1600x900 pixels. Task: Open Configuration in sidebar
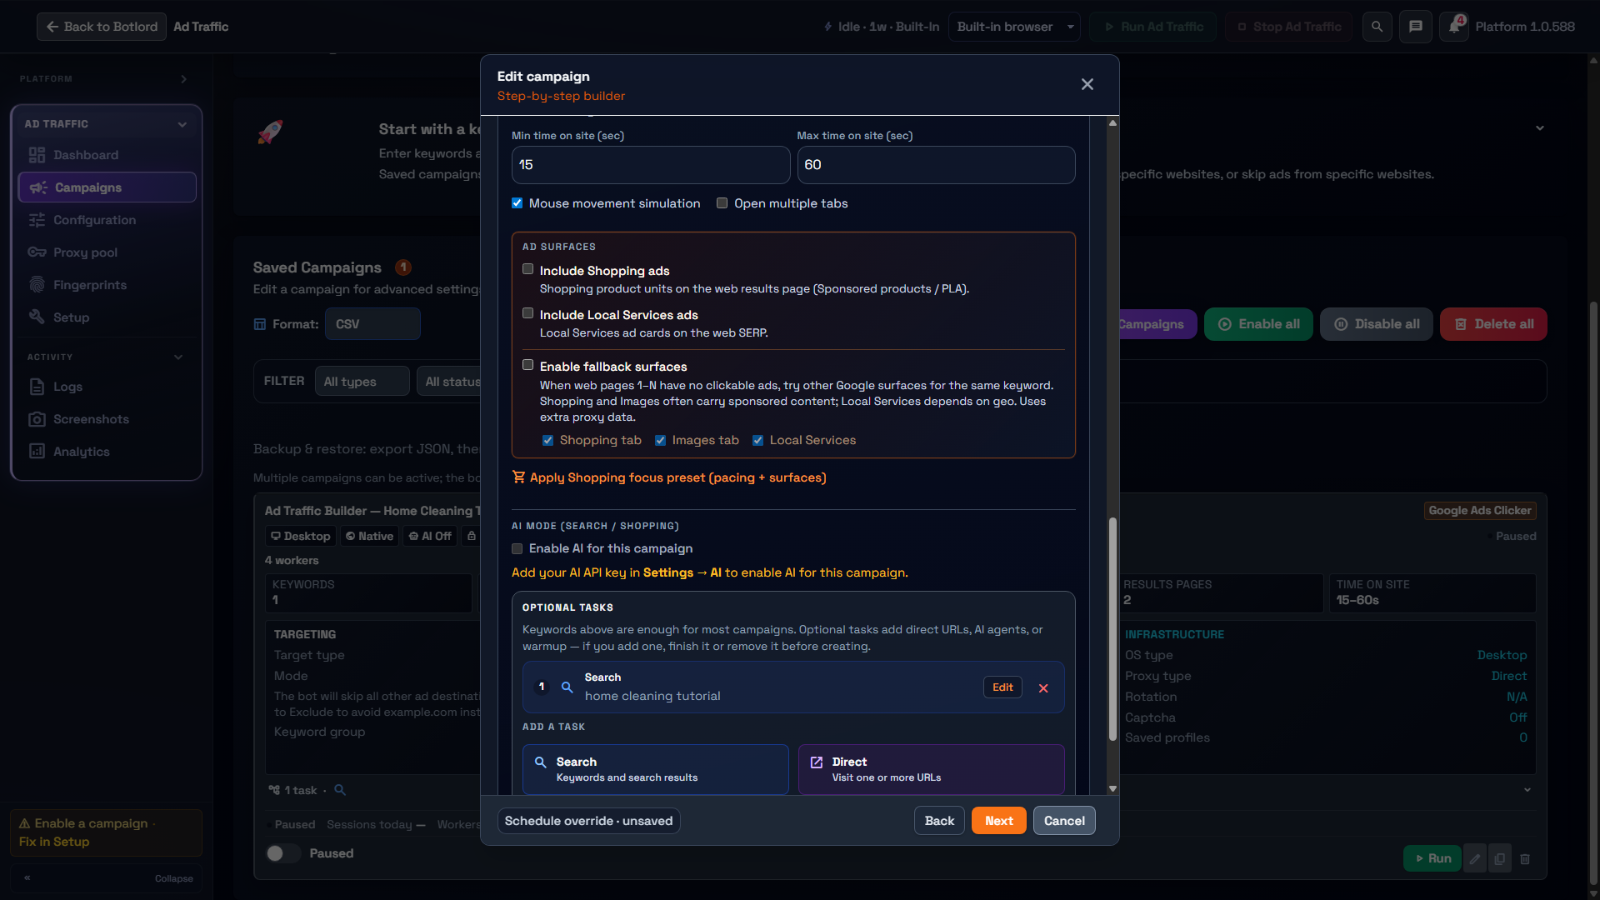(x=107, y=220)
